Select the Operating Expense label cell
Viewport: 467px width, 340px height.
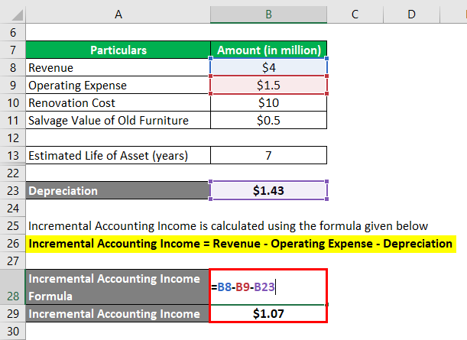[x=118, y=85]
